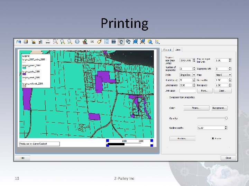Export the composition as image
This screenshot has height=186, width=249.
(x=33, y=42)
